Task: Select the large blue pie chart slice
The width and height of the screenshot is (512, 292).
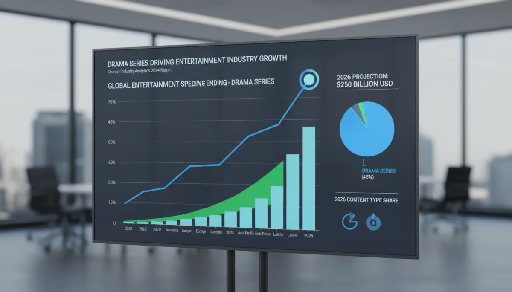Action: pos(367,129)
